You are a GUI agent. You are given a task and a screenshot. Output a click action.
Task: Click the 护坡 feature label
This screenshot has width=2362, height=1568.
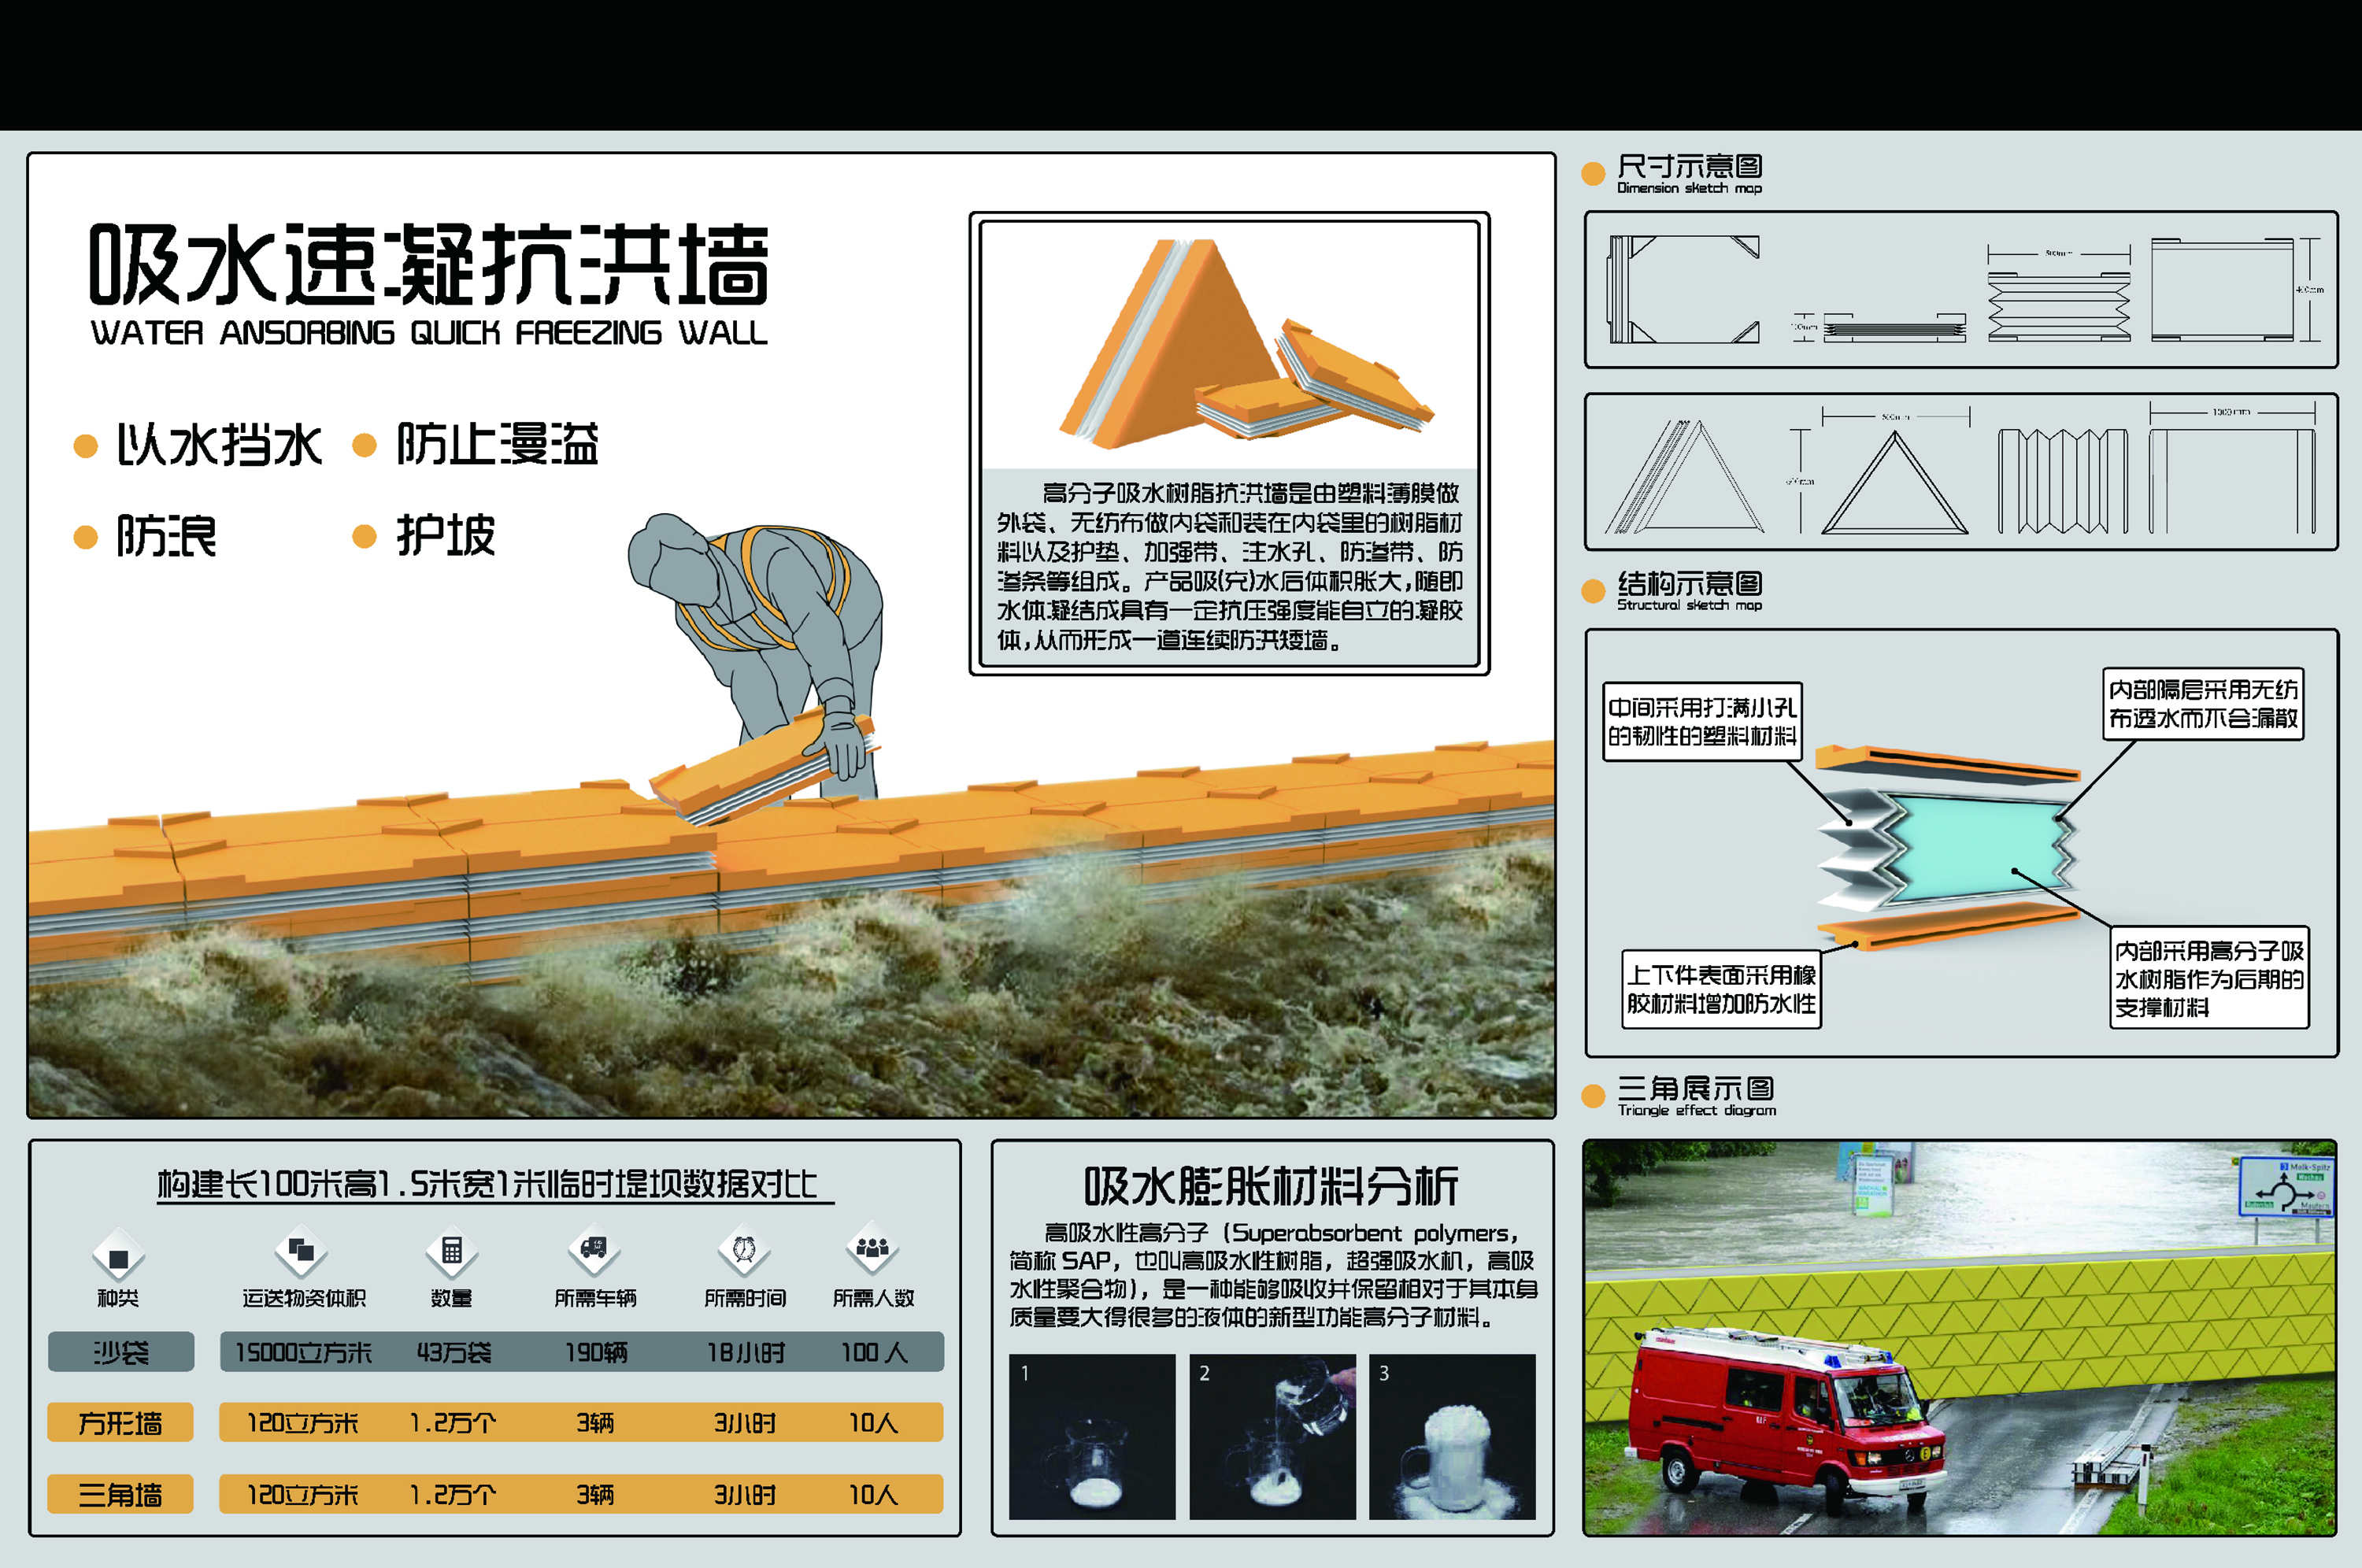click(445, 535)
